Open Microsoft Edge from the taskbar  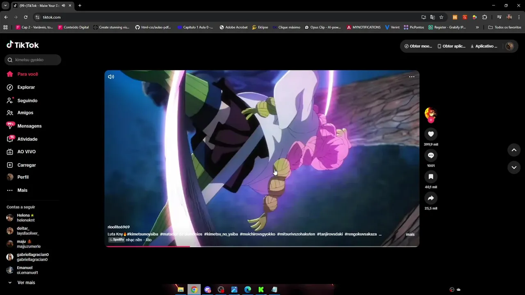pos(248,290)
